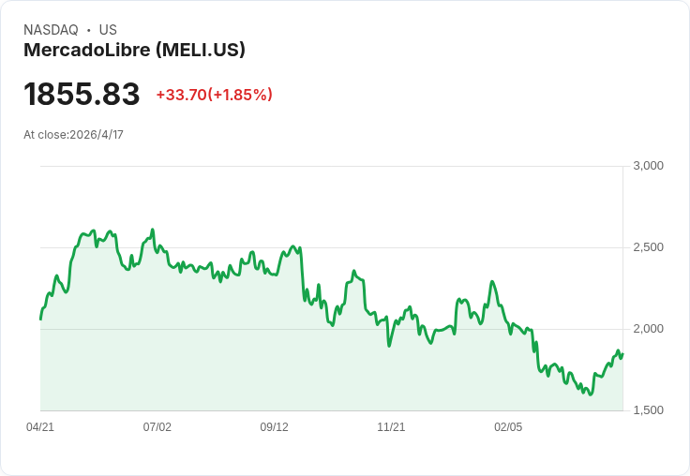690x476 pixels.
Task: Click the 2,500 y-axis label
Action: [648, 247]
